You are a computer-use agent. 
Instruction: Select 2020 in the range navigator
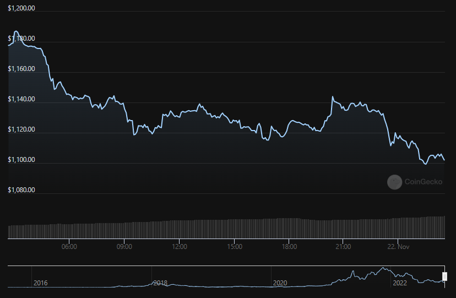click(x=280, y=283)
